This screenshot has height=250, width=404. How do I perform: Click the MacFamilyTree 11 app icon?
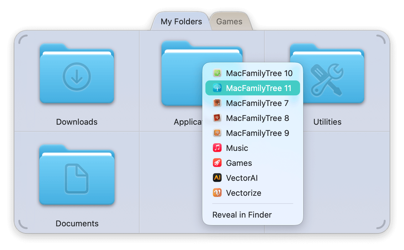217,88
